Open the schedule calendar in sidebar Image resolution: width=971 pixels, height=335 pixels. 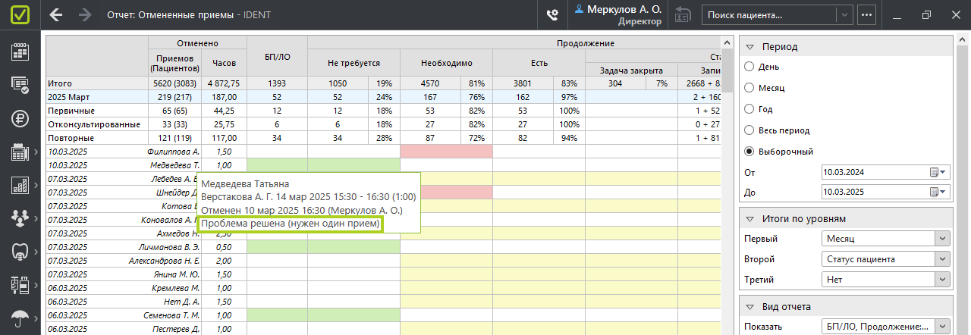click(20, 51)
